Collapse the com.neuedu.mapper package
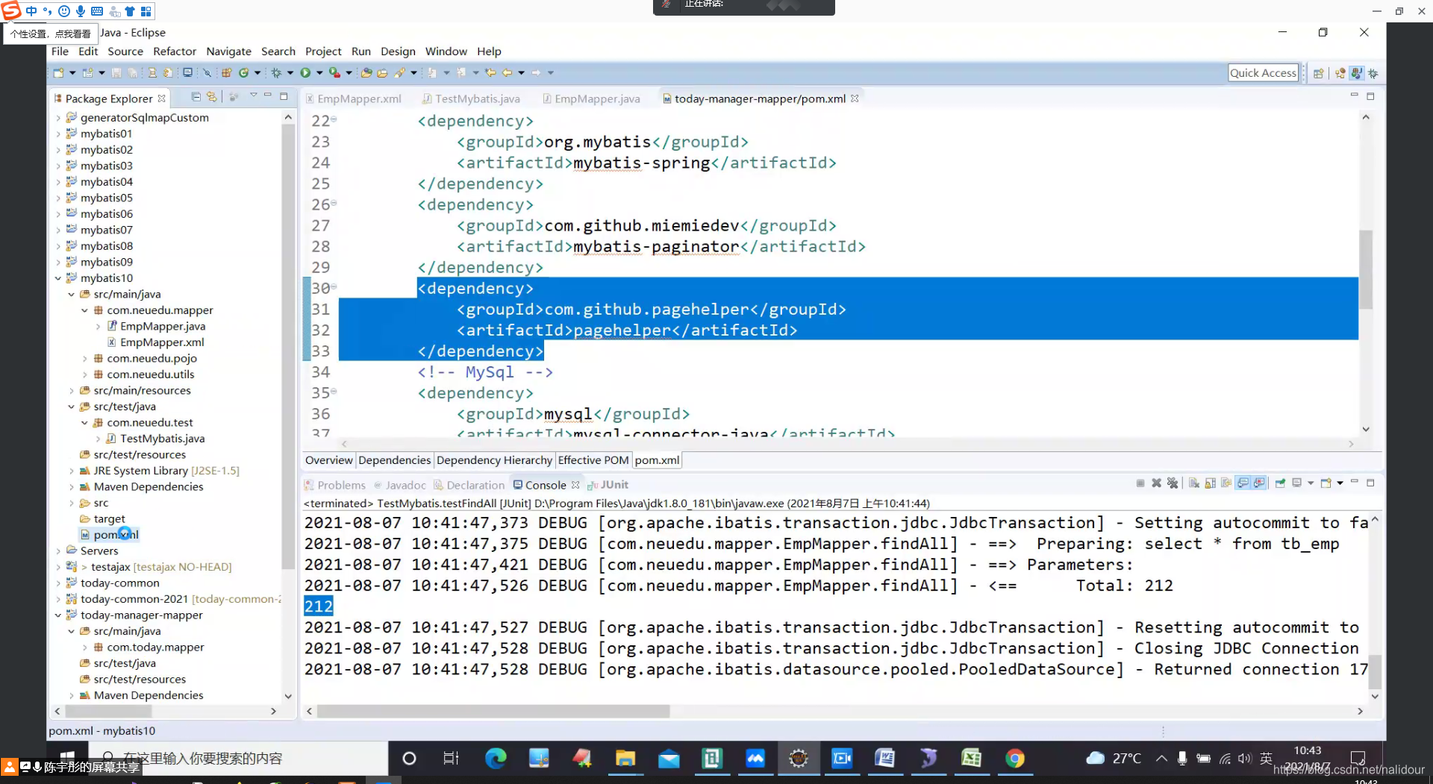1433x784 pixels. 84,310
